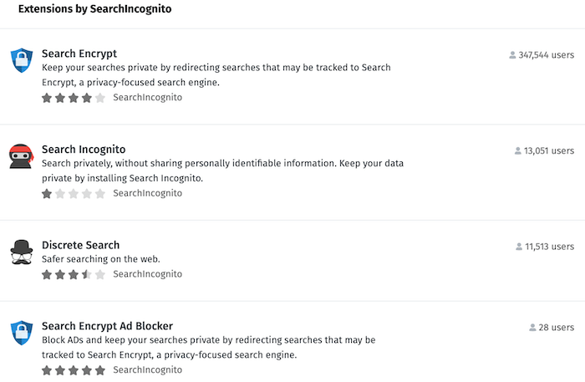Open the Discrete Search extension title
This screenshot has height=382, width=585.
80,245
